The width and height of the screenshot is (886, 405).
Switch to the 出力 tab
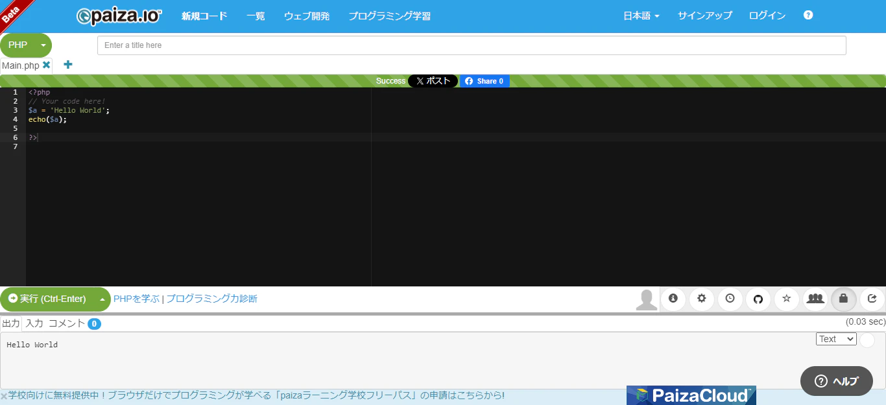(11, 323)
